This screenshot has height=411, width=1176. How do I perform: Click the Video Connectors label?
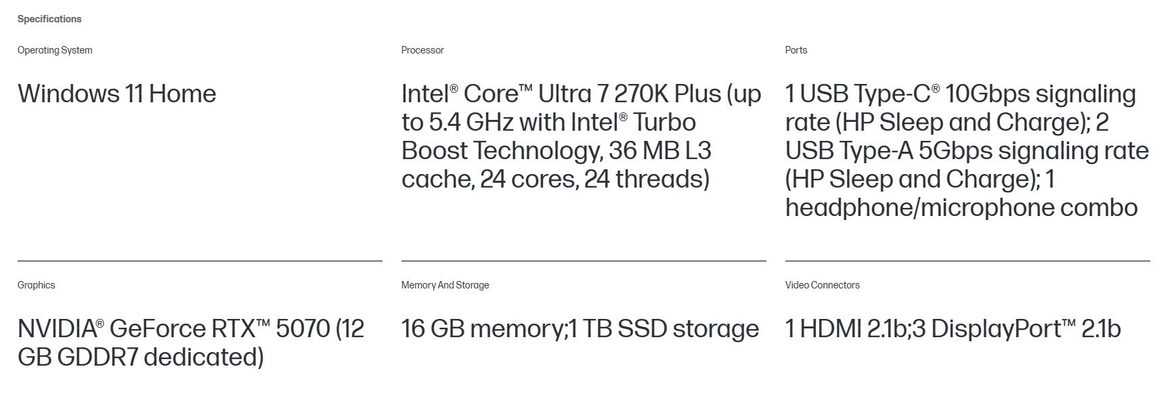[x=822, y=285]
